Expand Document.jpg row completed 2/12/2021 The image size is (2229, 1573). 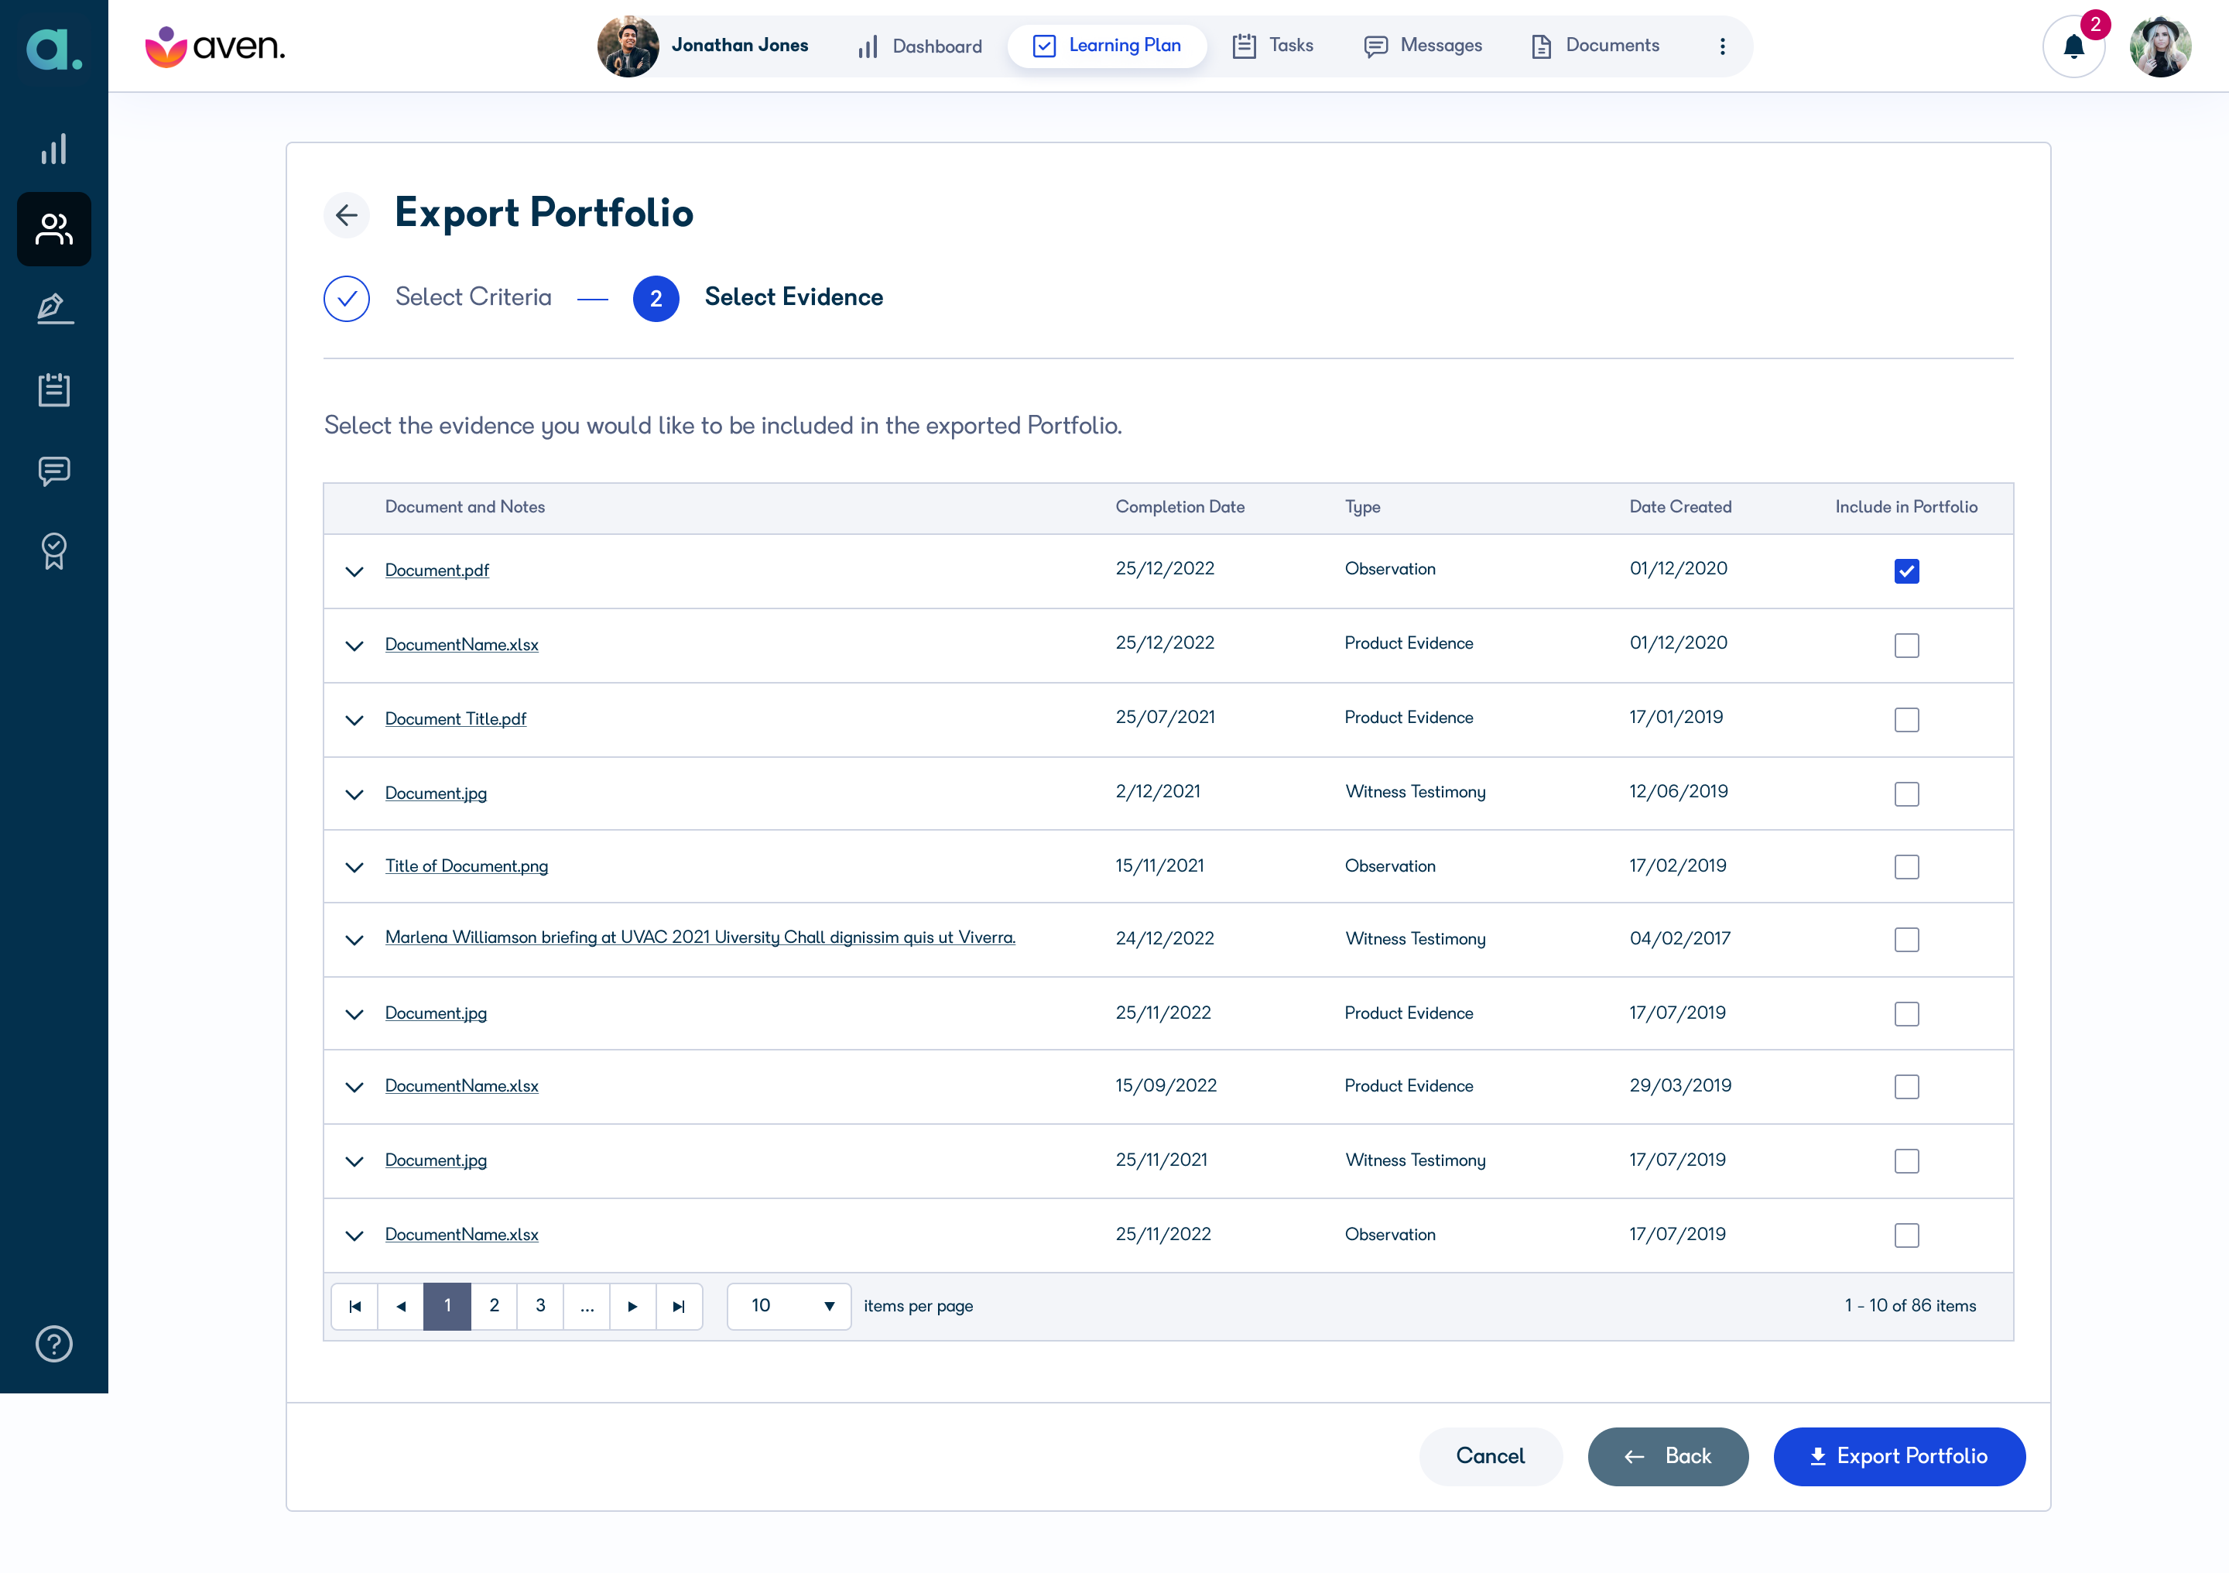click(x=354, y=795)
